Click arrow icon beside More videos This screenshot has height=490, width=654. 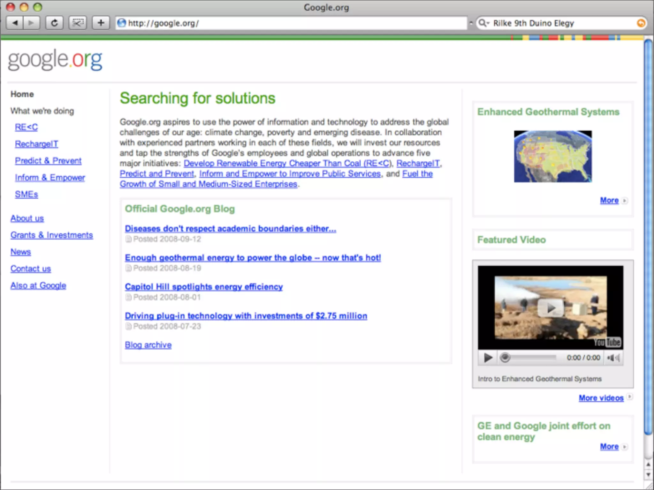(x=629, y=397)
